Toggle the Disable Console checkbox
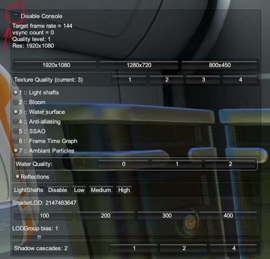Screen dimensions: 270x259 click(x=16, y=16)
